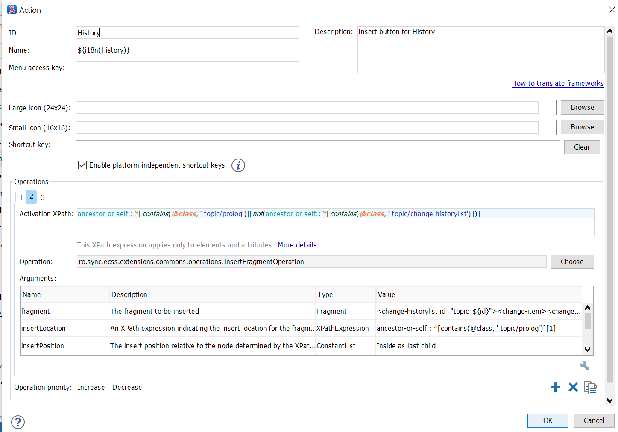
Task: Click the Description column header in Arguments
Action: coord(212,294)
